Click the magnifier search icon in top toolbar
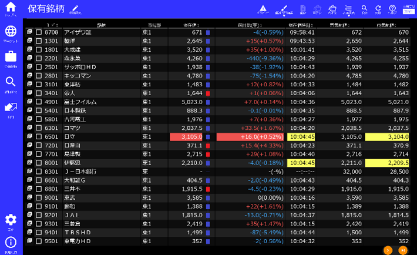The width and height of the screenshot is (417, 255). point(364,9)
